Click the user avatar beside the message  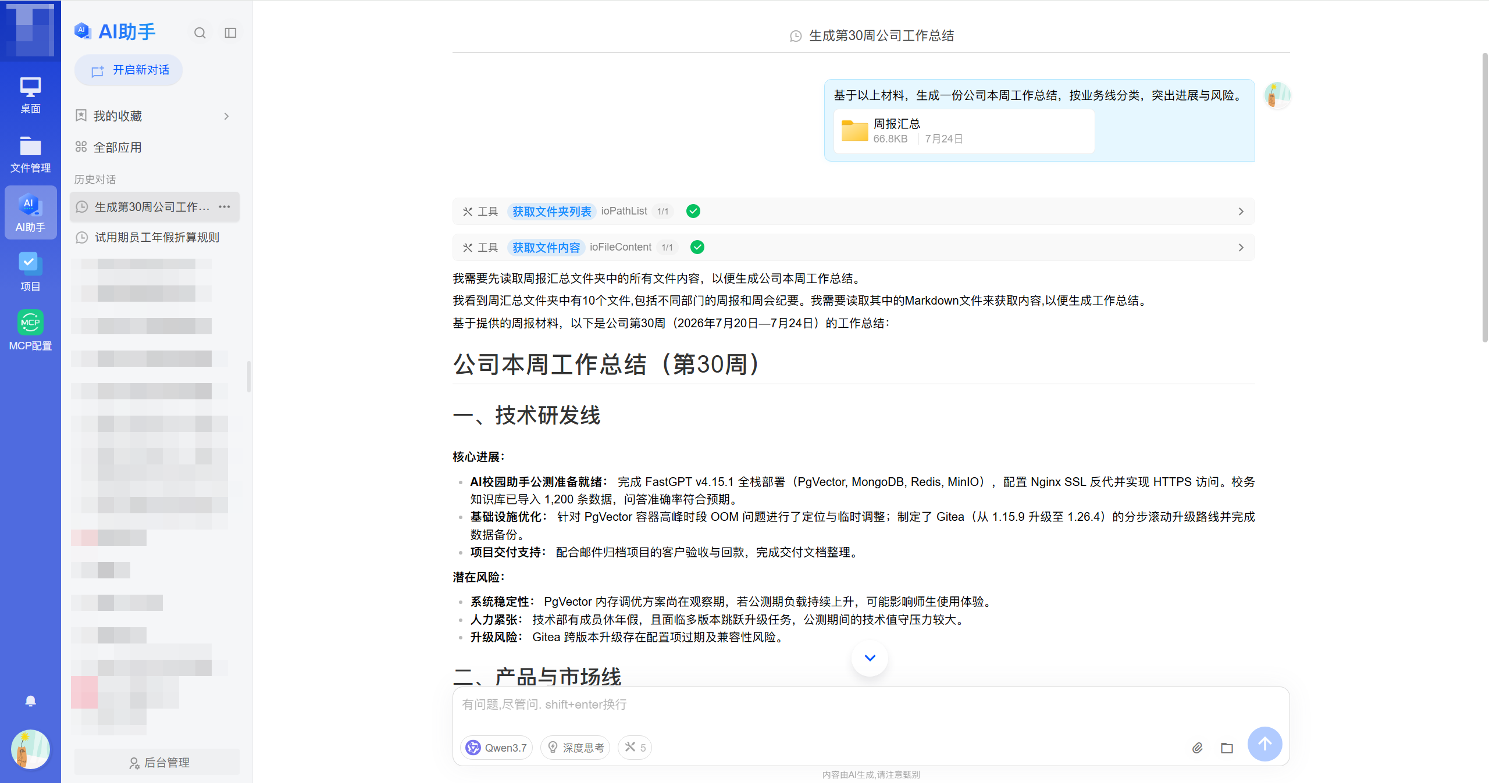tap(1277, 95)
